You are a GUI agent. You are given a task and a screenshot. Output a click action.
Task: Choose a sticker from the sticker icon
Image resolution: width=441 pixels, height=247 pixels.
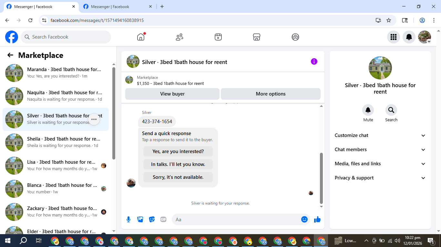[152, 219]
